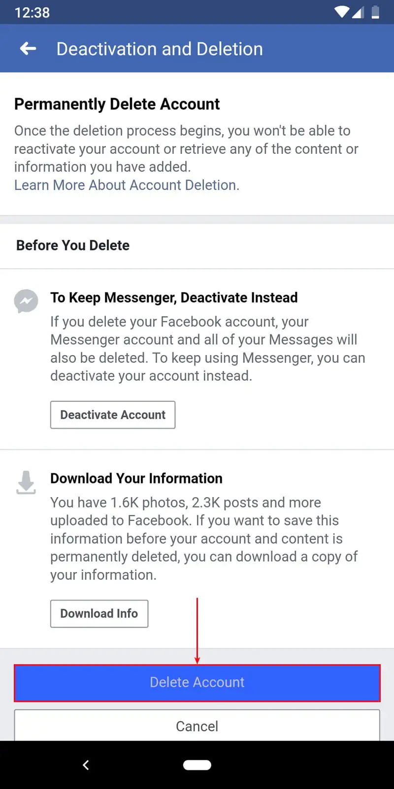Tap the 12:38 clock in status bar
Screen dimensions: 394x789
tap(32, 12)
